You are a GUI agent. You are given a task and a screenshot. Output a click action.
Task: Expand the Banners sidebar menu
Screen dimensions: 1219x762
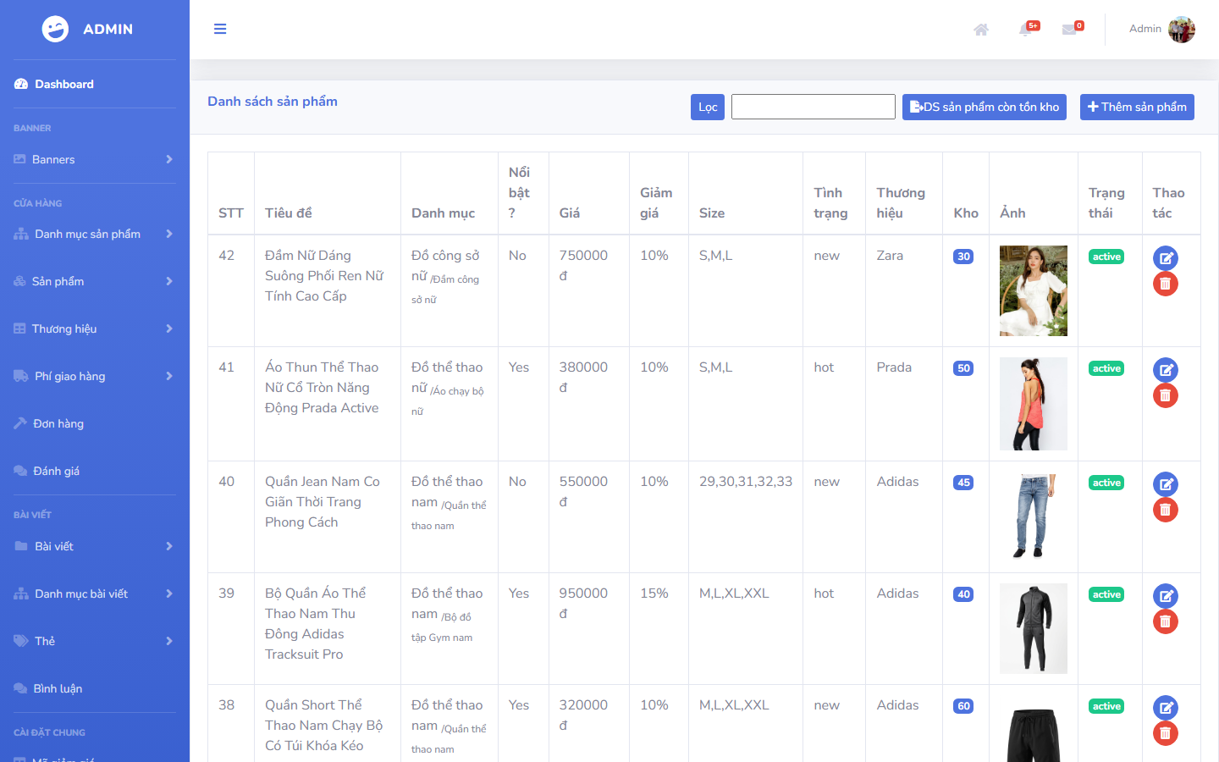pos(95,159)
